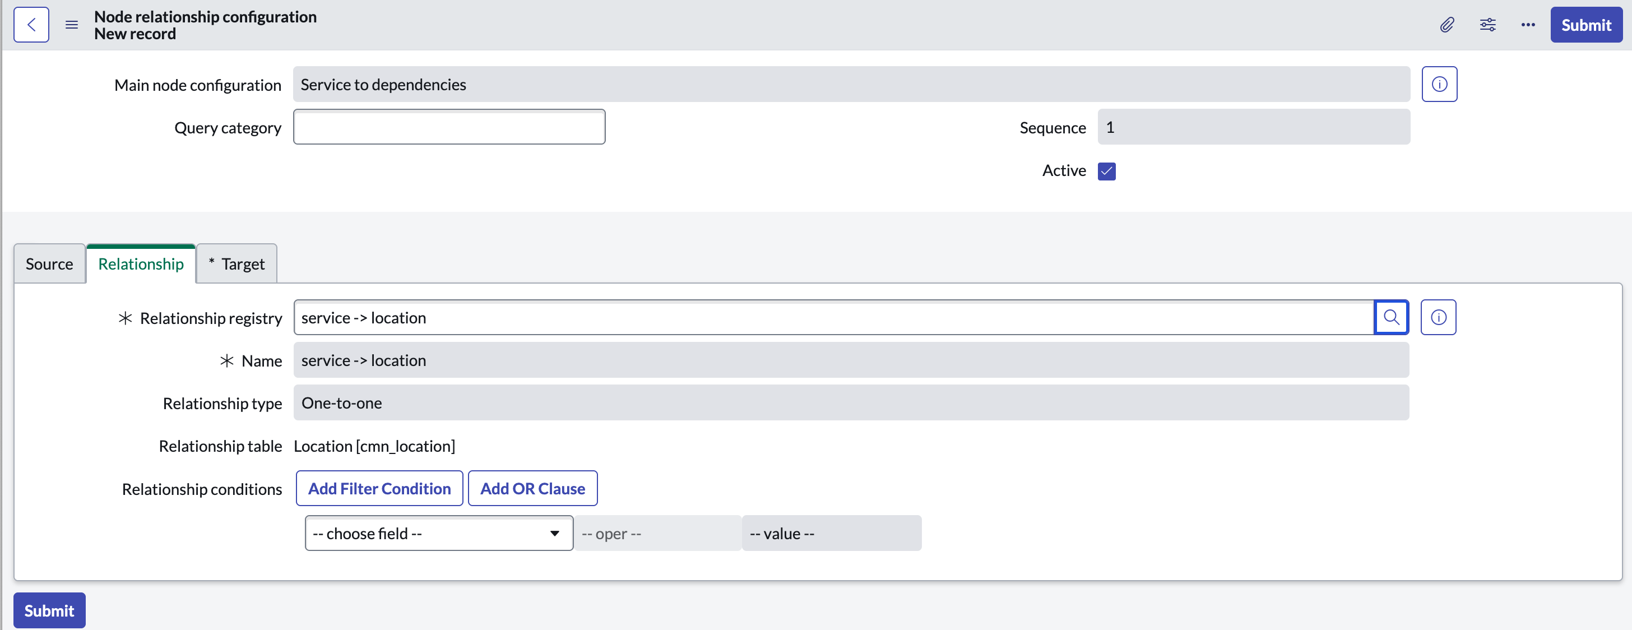This screenshot has width=1632, height=630.
Task: Click the 'Relationship conditions' label
Action: coord(202,489)
